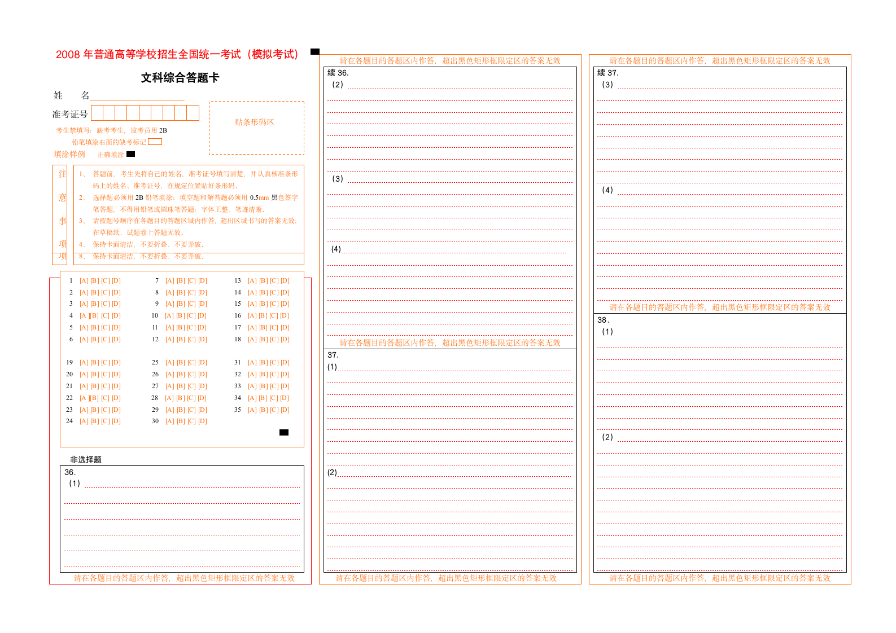Fill bubble [A] for question 33
The image size is (896, 633).
point(252,386)
